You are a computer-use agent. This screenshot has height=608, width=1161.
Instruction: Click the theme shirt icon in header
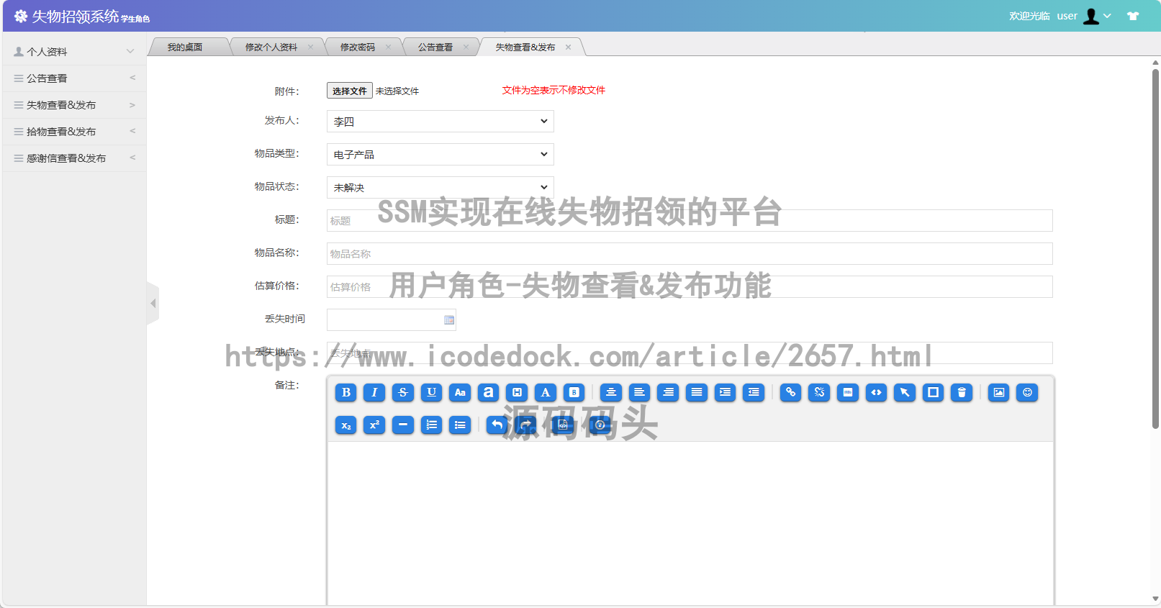[x=1133, y=16]
